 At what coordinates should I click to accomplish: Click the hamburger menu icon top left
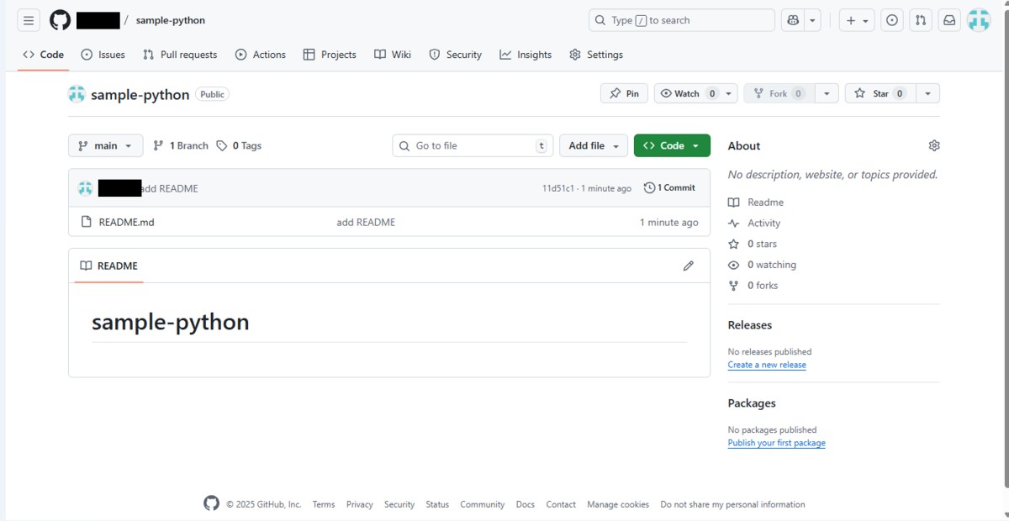click(x=28, y=19)
